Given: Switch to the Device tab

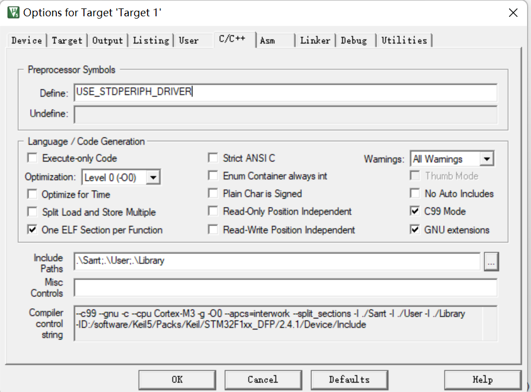Looking at the screenshot, I should tap(27, 40).
